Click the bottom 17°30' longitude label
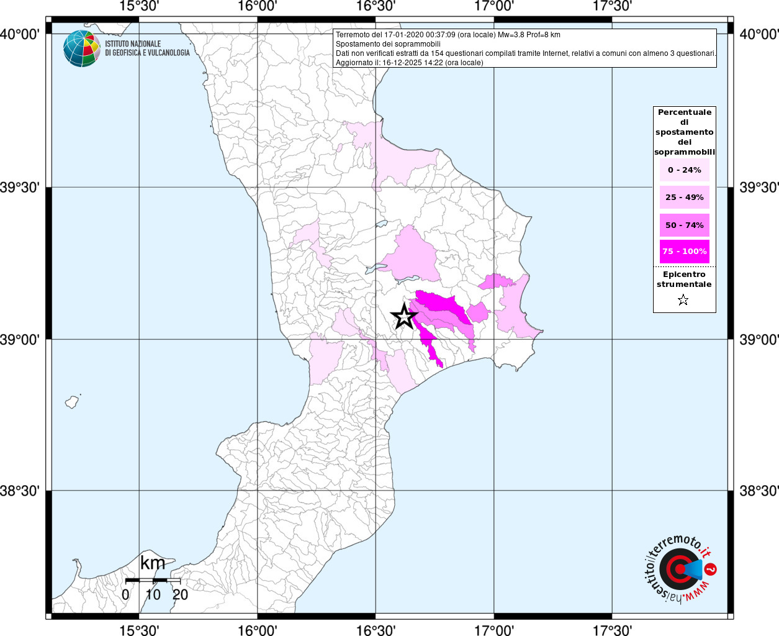Image resolution: width=779 pixels, height=636 pixels. (x=612, y=630)
